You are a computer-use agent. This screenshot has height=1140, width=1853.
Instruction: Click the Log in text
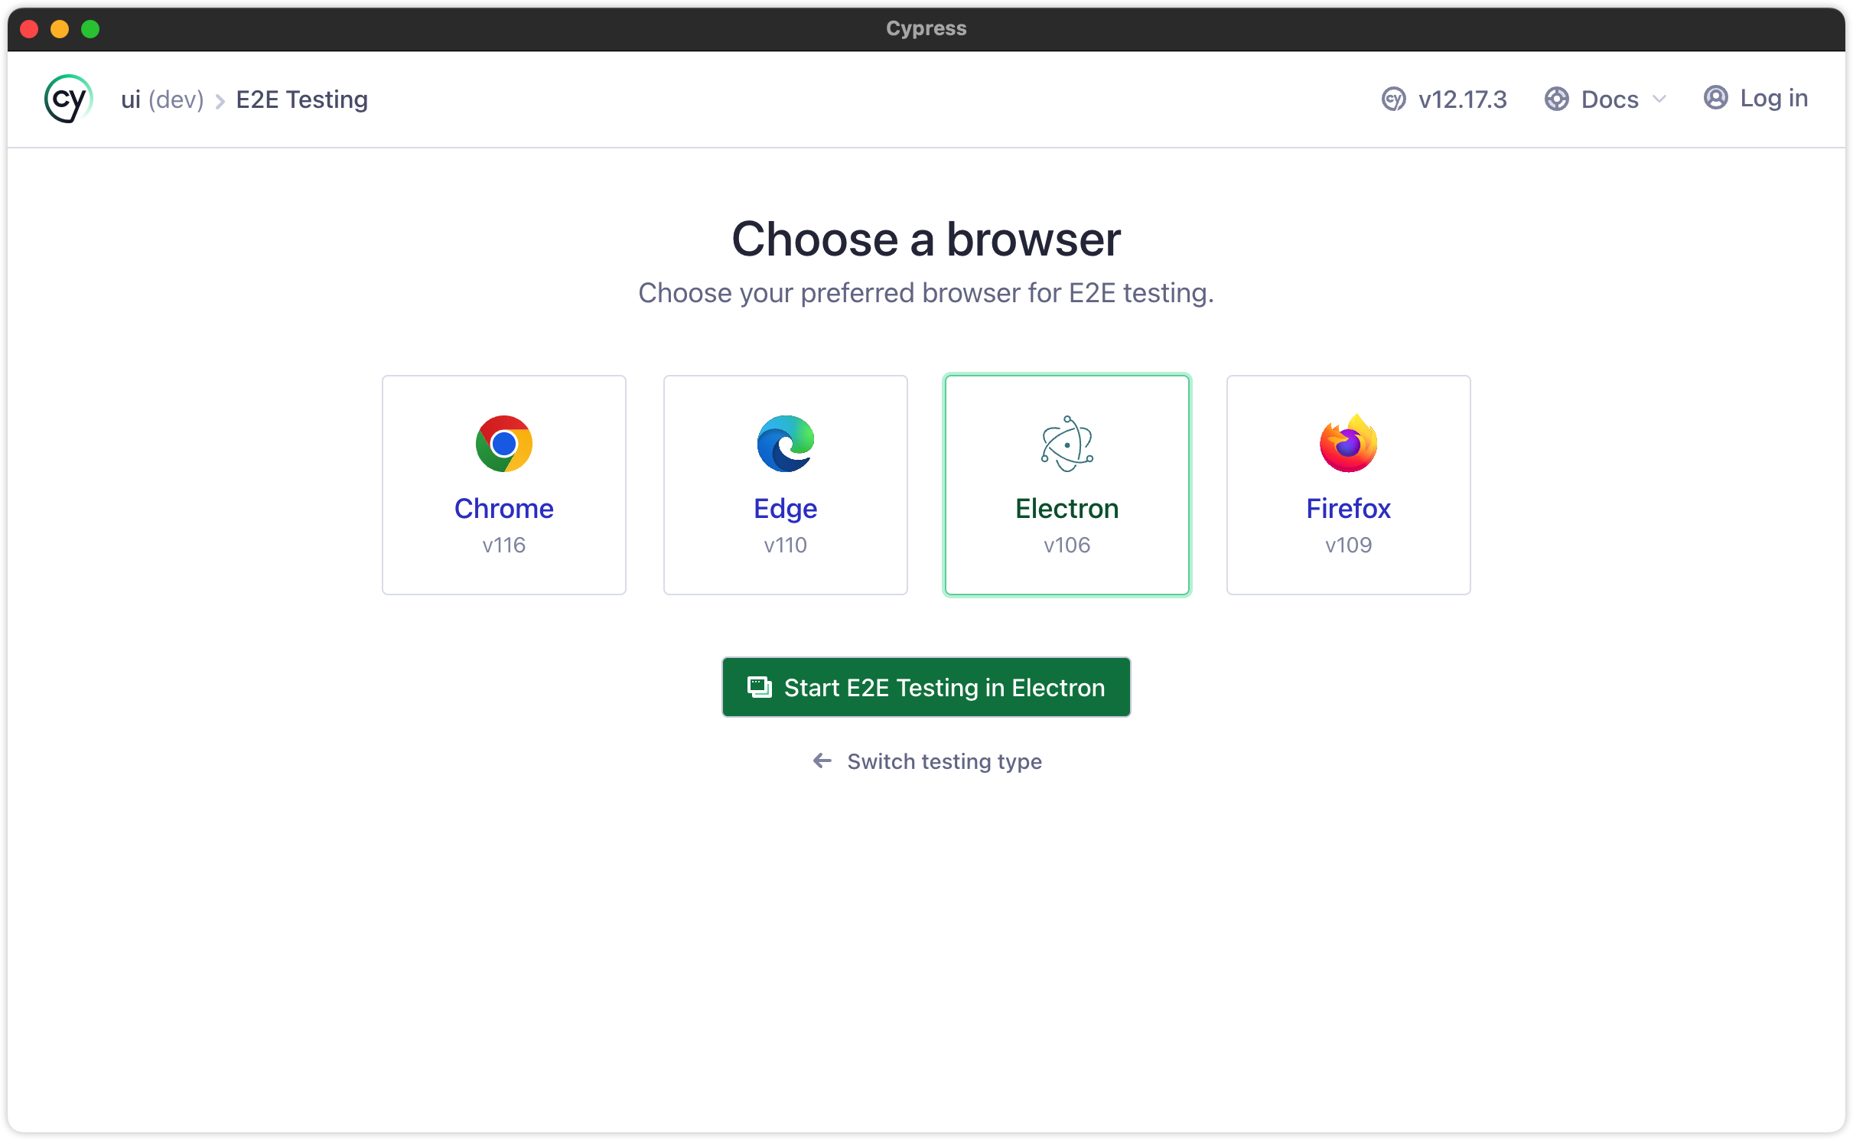1773,98
